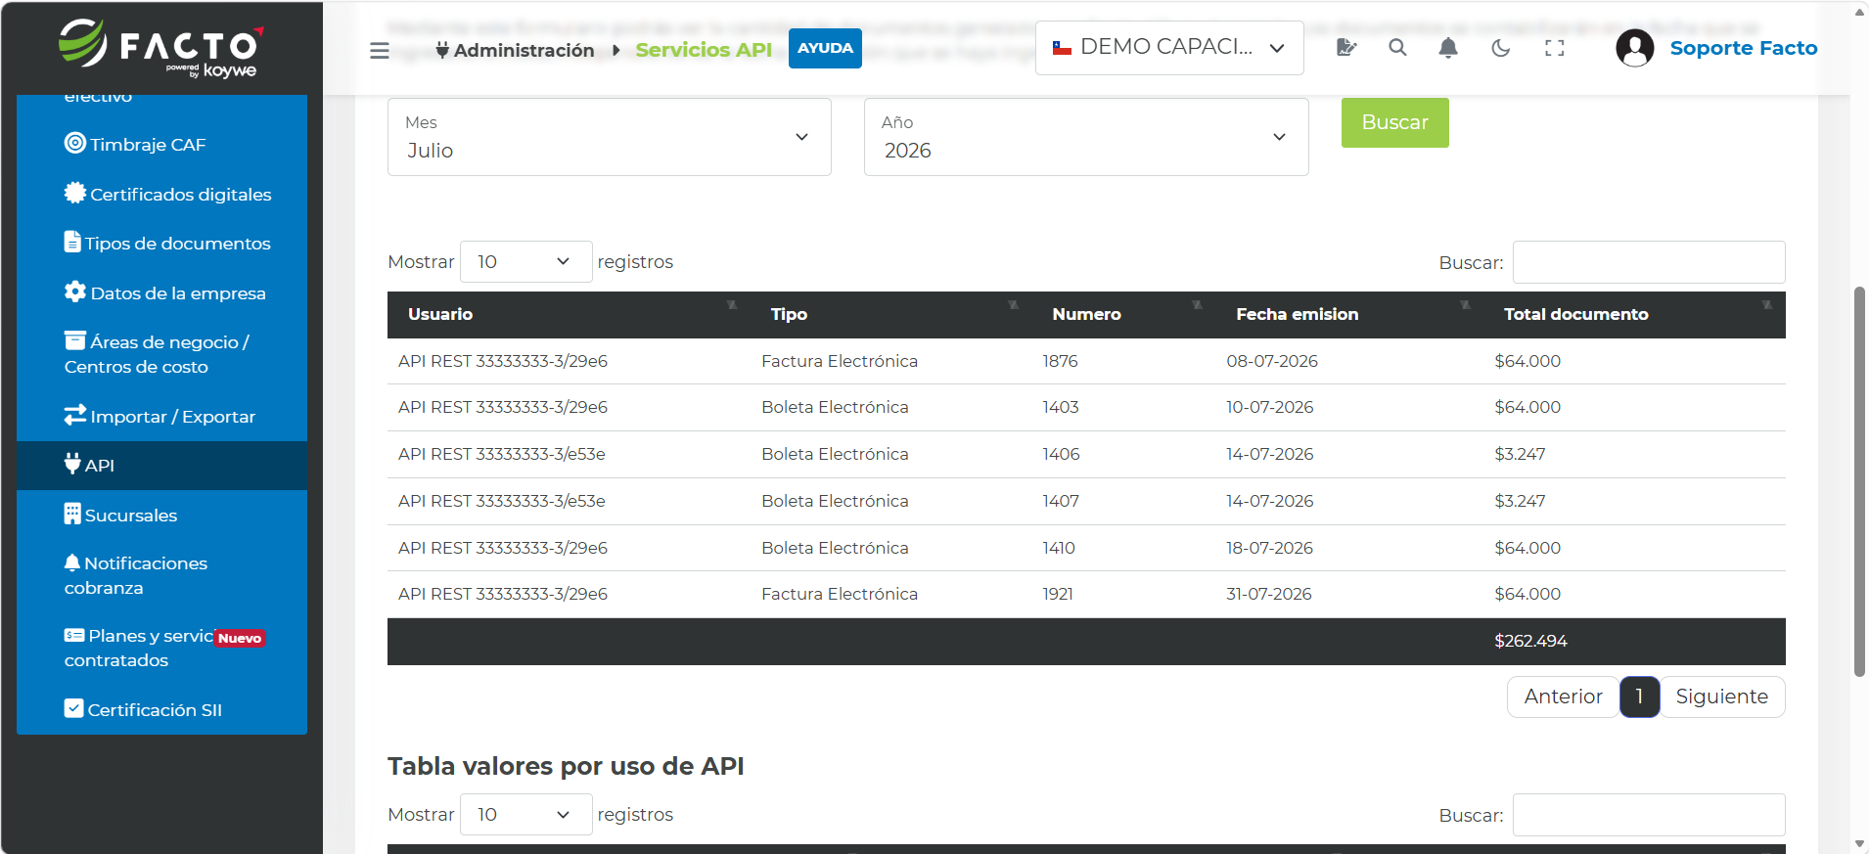Click the Anterior pagination button
Viewport: 1869px width, 854px height.
click(1563, 697)
